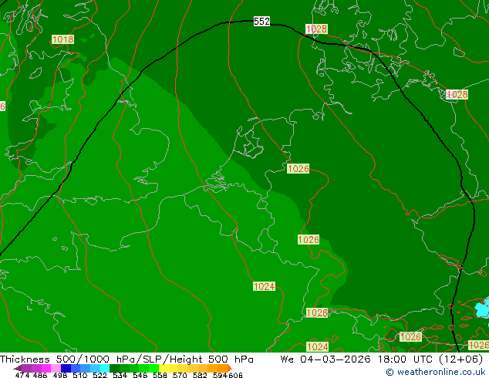Click the orange arrow at legend's high end

(230, 368)
